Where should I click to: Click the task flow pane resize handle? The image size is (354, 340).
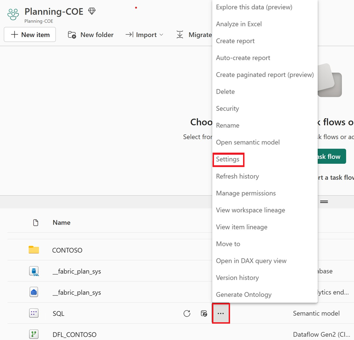pyautogui.click(x=324, y=202)
